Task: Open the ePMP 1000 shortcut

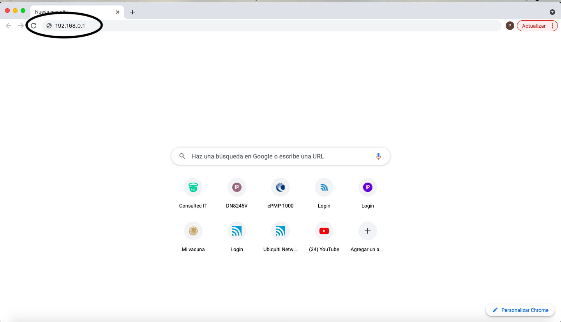Action: [280, 188]
